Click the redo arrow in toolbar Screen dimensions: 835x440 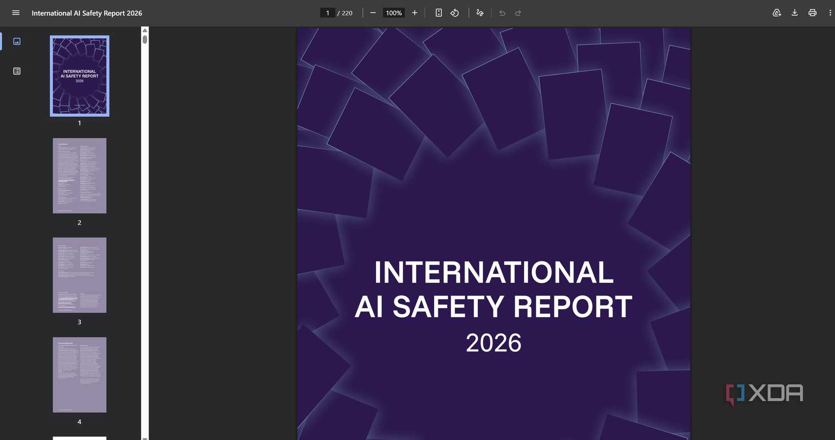point(518,13)
